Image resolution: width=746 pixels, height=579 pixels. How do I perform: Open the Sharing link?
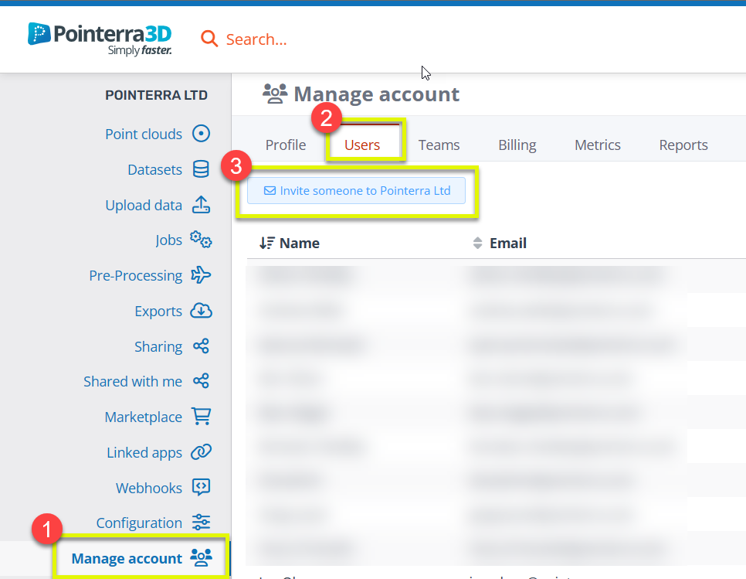pos(158,346)
